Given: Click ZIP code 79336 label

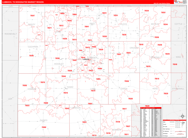Looking at the screenshot, I should pos(57,58).
